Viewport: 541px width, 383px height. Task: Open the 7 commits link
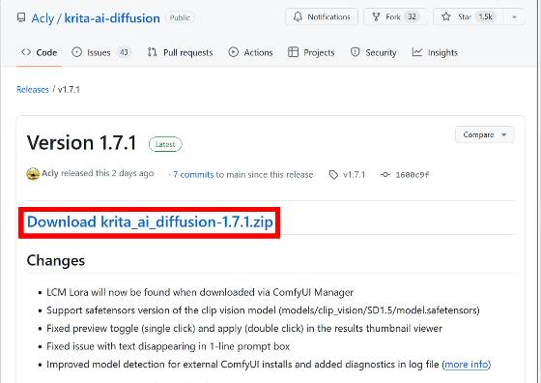193,175
